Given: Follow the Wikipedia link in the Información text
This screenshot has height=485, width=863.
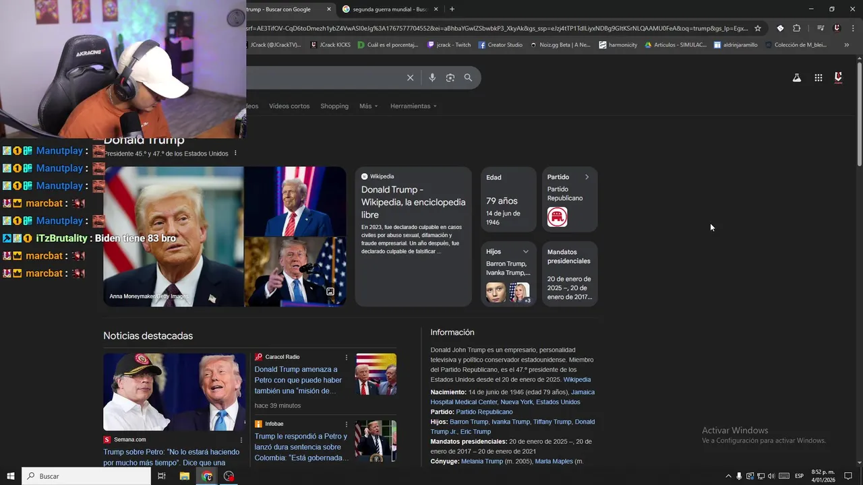Looking at the screenshot, I should coord(577,379).
